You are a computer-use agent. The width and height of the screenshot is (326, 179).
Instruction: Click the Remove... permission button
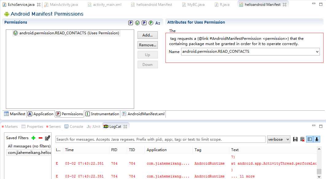[x=148, y=45]
